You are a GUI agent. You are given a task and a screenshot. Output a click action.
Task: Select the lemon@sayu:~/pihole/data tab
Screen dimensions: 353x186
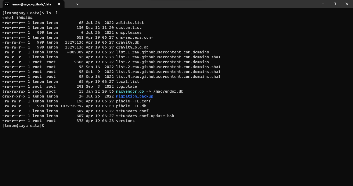click(x=31, y=4)
